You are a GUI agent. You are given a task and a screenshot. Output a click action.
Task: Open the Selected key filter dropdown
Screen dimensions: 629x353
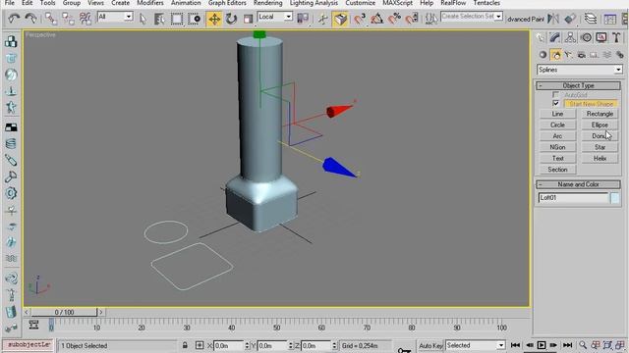click(476, 345)
